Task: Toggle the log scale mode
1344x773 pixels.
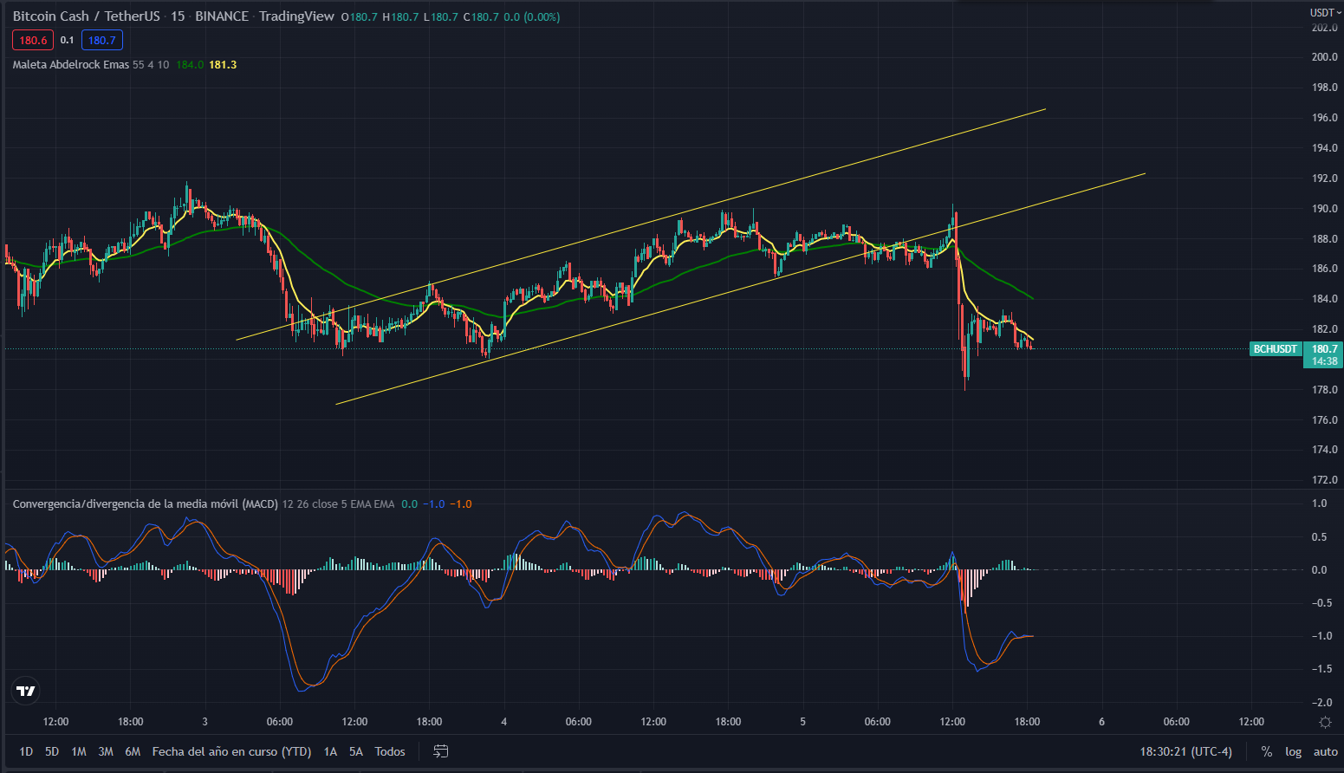Action: [x=1294, y=751]
